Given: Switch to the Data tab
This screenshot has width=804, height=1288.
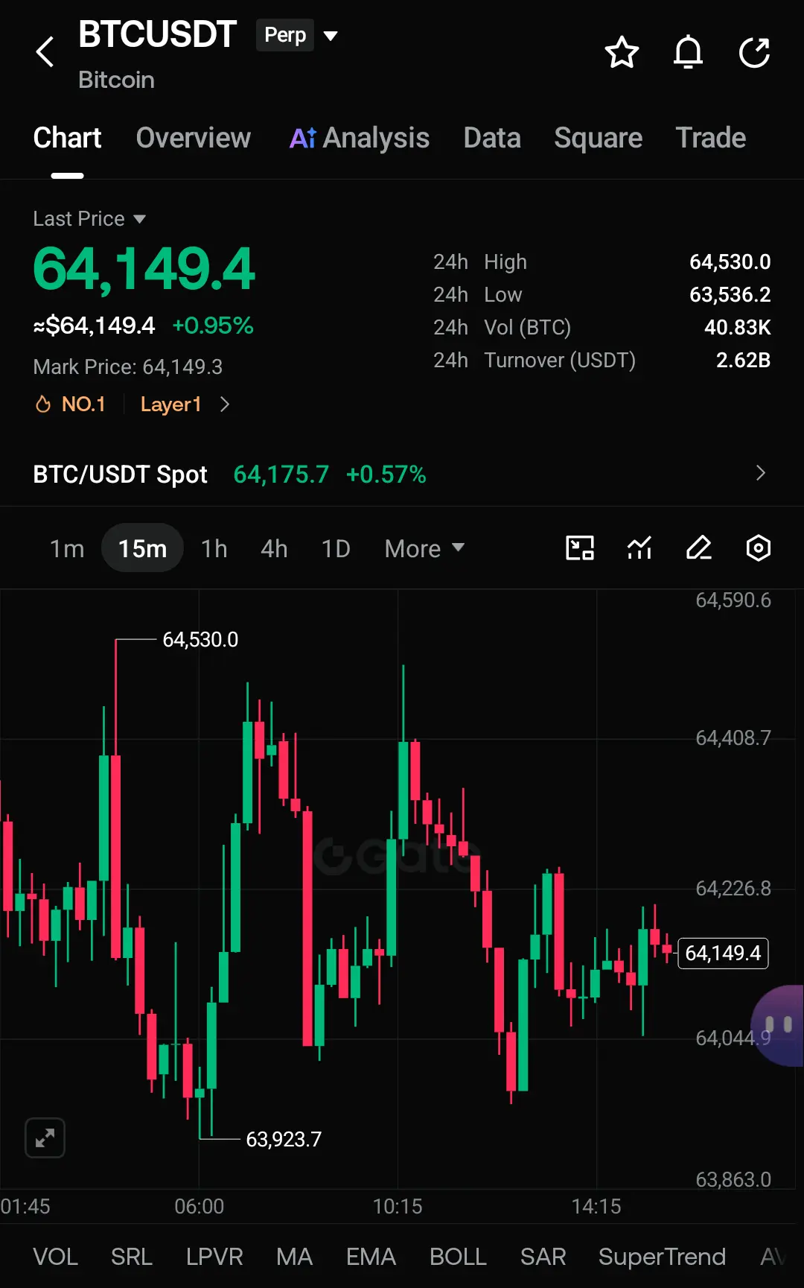Looking at the screenshot, I should click(492, 138).
